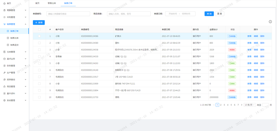The width and height of the screenshot is (277, 131).
Task: Click the 商品管理 bag icon
Action: pyautogui.click(x=5, y=87)
